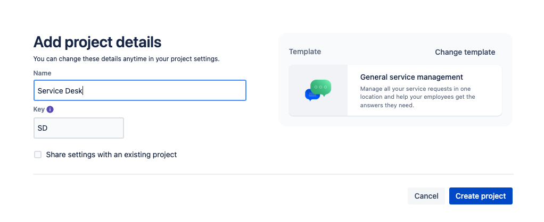Click the 'Share settings with an existing project' label
The height and width of the screenshot is (222, 544).
(x=111, y=155)
